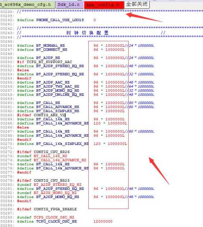Click BT_CALL_16k_HZ on line 264
The image size is (203, 227).
click(53, 119)
